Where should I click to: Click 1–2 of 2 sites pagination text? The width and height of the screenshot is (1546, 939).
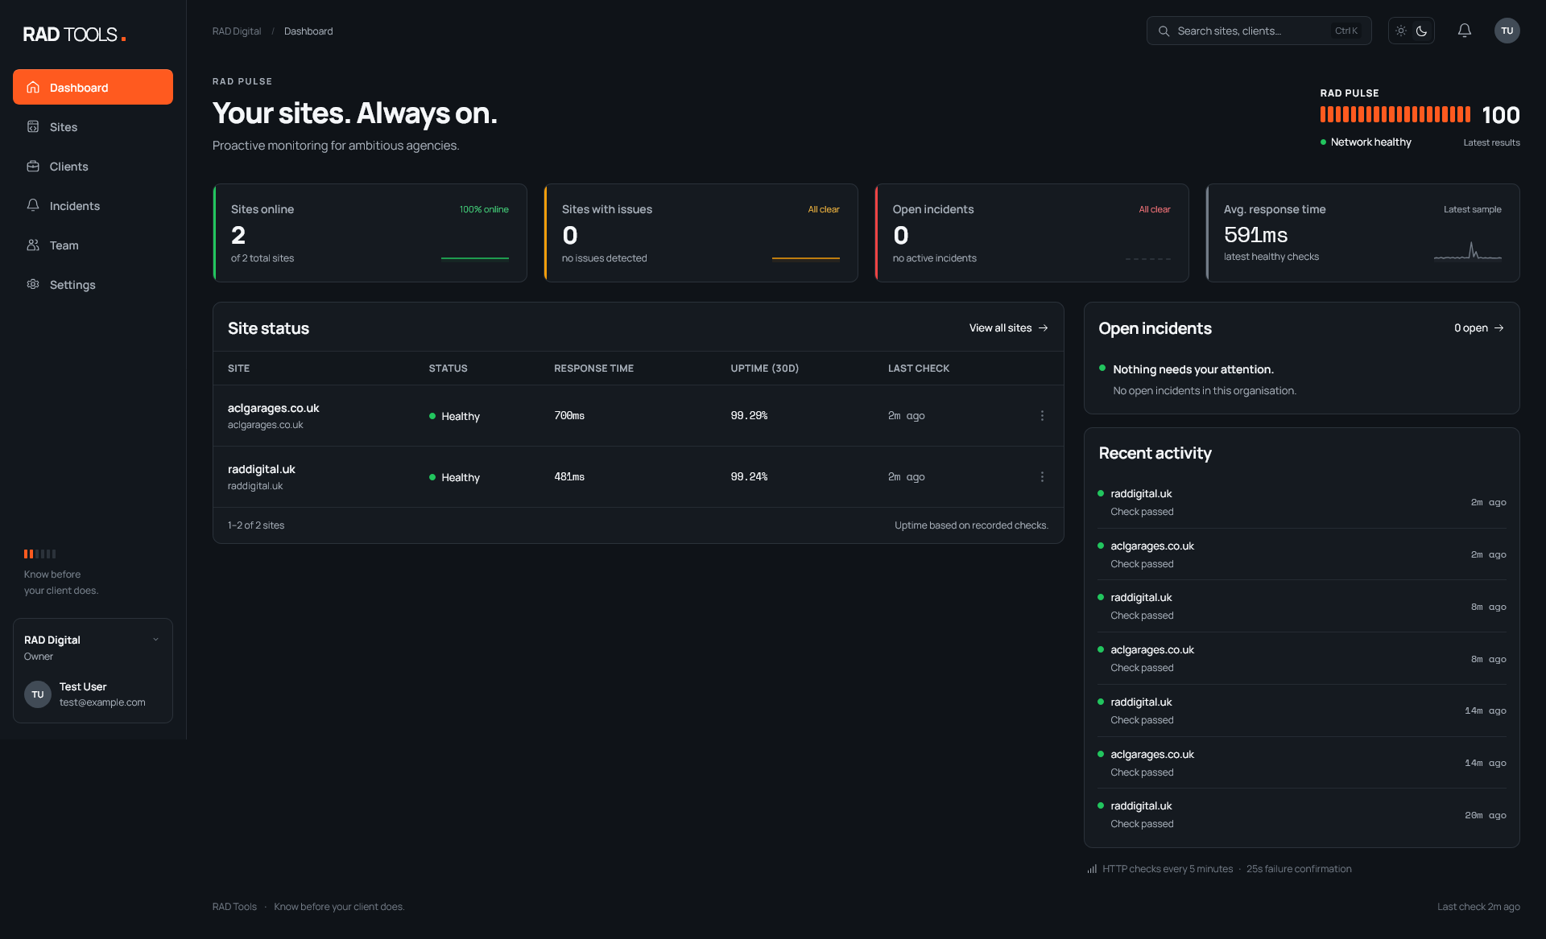pyautogui.click(x=256, y=525)
